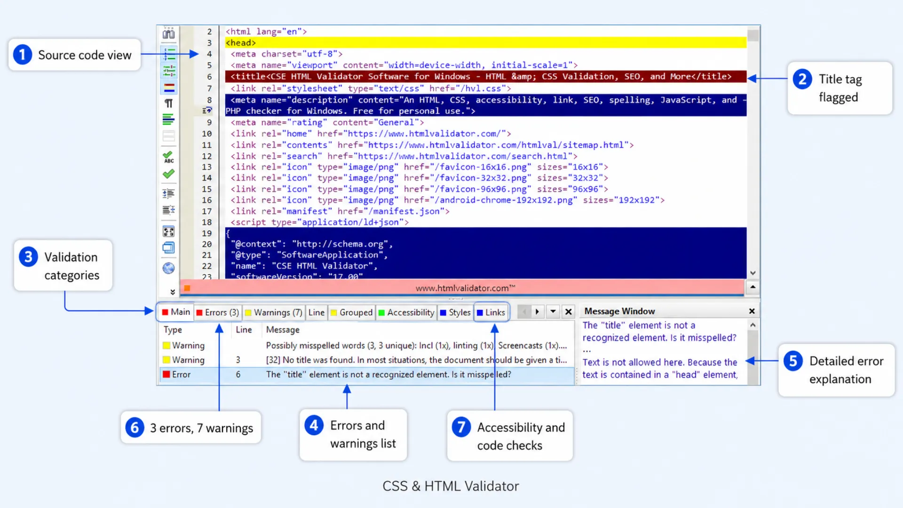Click the manifest.json link line
The width and height of the screenshot is (903, 508).
pyautogui.click(x=340, y=211)
